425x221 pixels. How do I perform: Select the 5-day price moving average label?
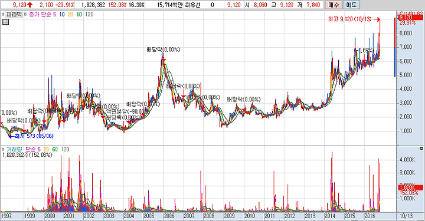(54, 14)
